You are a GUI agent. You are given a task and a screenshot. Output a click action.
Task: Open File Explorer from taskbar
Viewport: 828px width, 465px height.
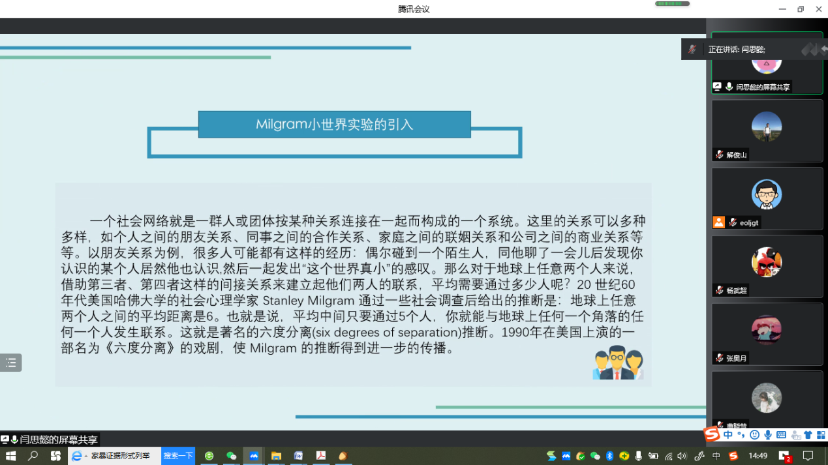[276, 456]
